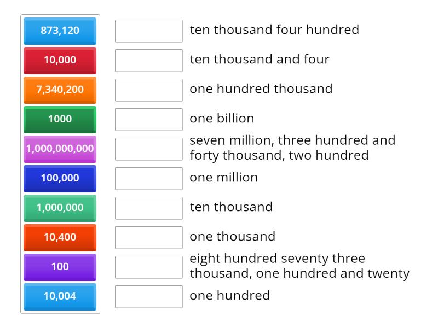
Task: Select the answer slot for 'one billion'
Action: [148, 119]
